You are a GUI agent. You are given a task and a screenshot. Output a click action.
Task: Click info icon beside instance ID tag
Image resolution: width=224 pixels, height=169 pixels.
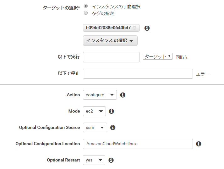[x=147, y=28]
